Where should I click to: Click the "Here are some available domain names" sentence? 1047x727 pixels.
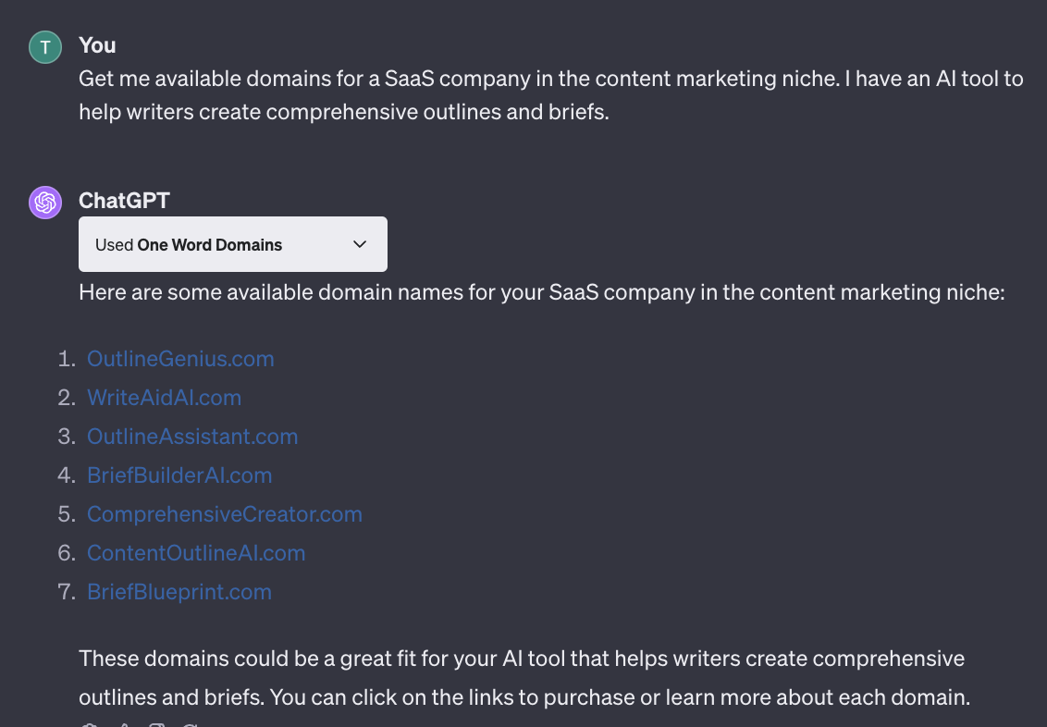(x=541, y=293)
